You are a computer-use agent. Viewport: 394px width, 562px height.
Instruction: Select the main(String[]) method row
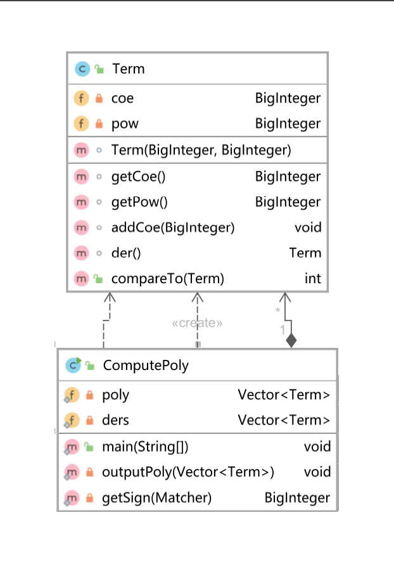coord(197,447)
